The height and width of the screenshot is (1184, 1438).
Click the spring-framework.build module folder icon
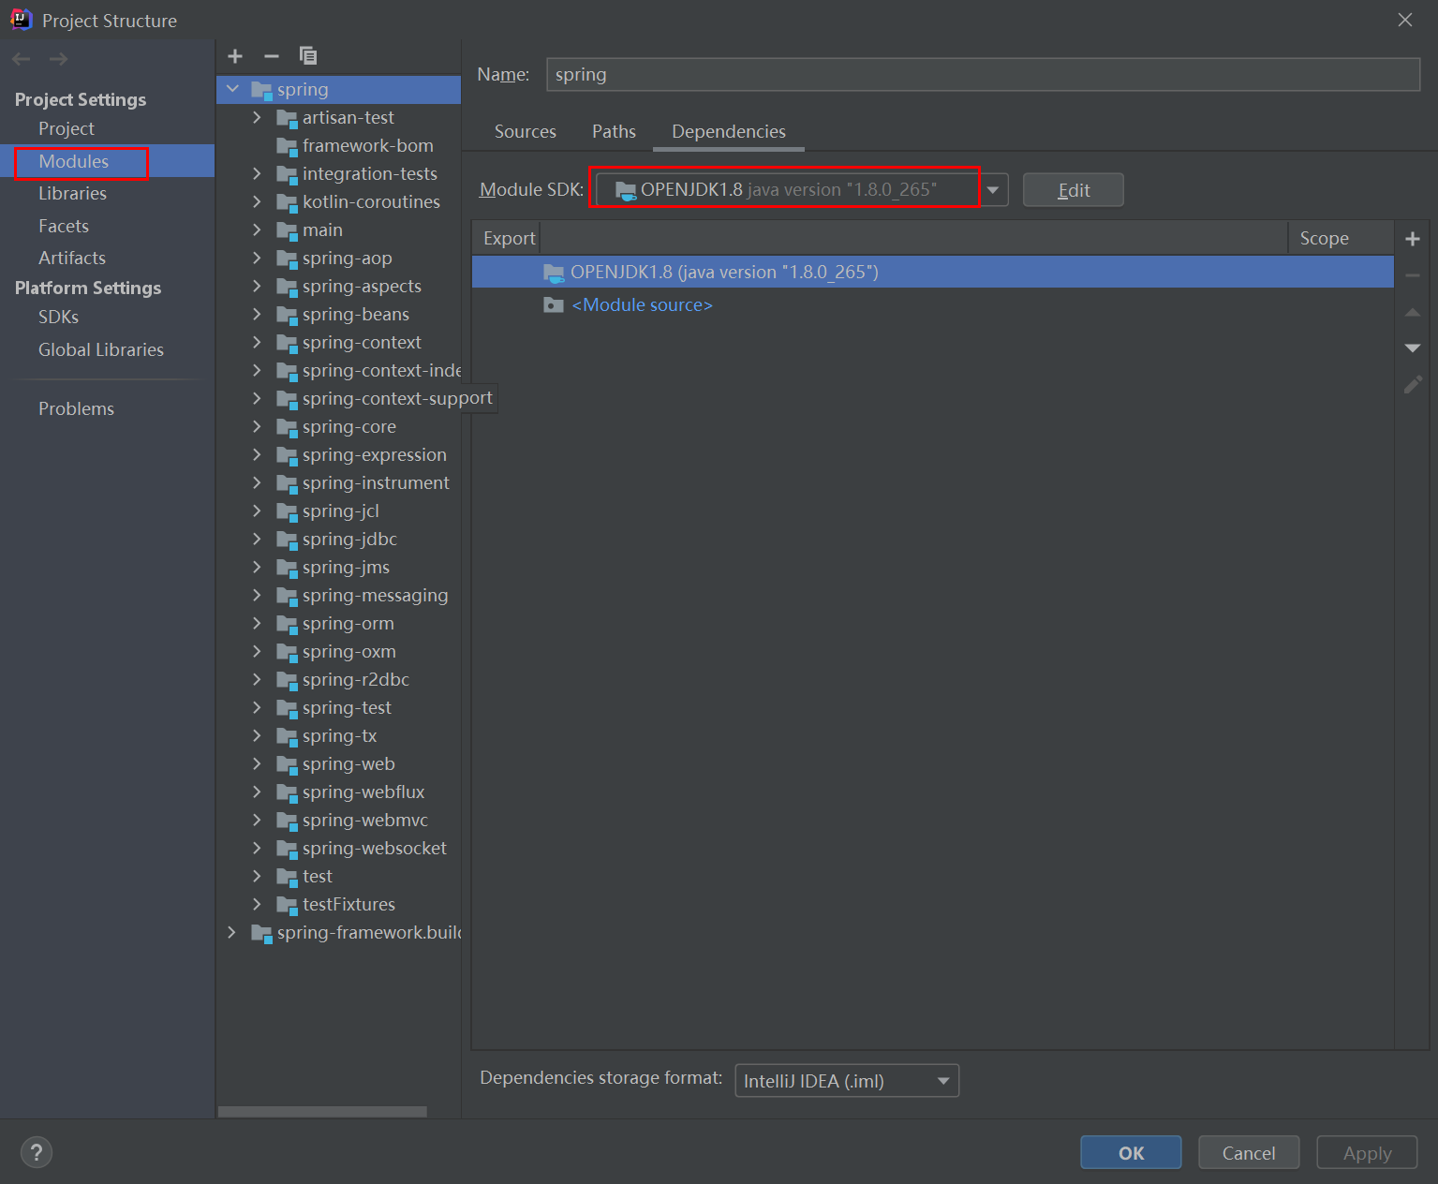click(x=261, y=933)
